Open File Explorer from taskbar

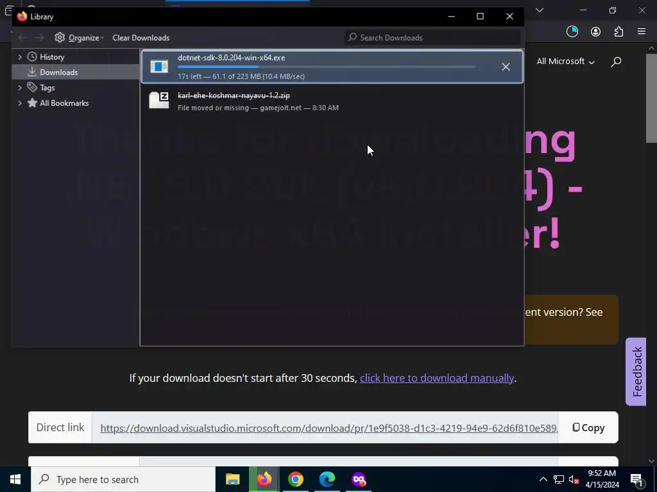pyautogui.click(x=232, y=479)
